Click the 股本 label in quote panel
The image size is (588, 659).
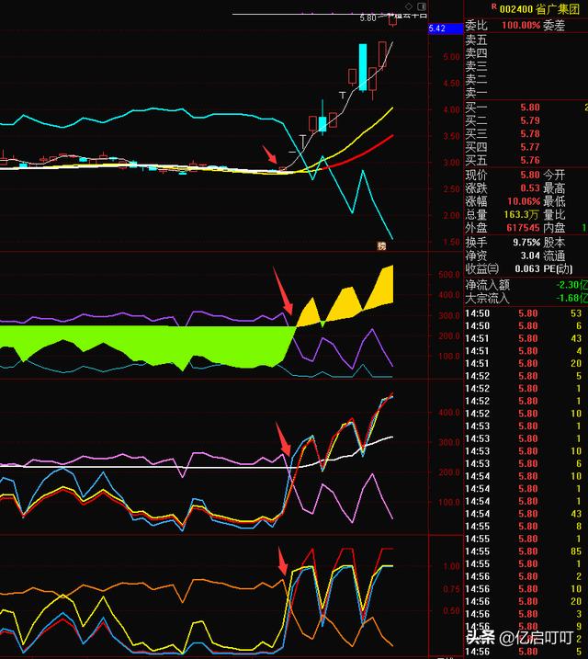coord(554,243)
